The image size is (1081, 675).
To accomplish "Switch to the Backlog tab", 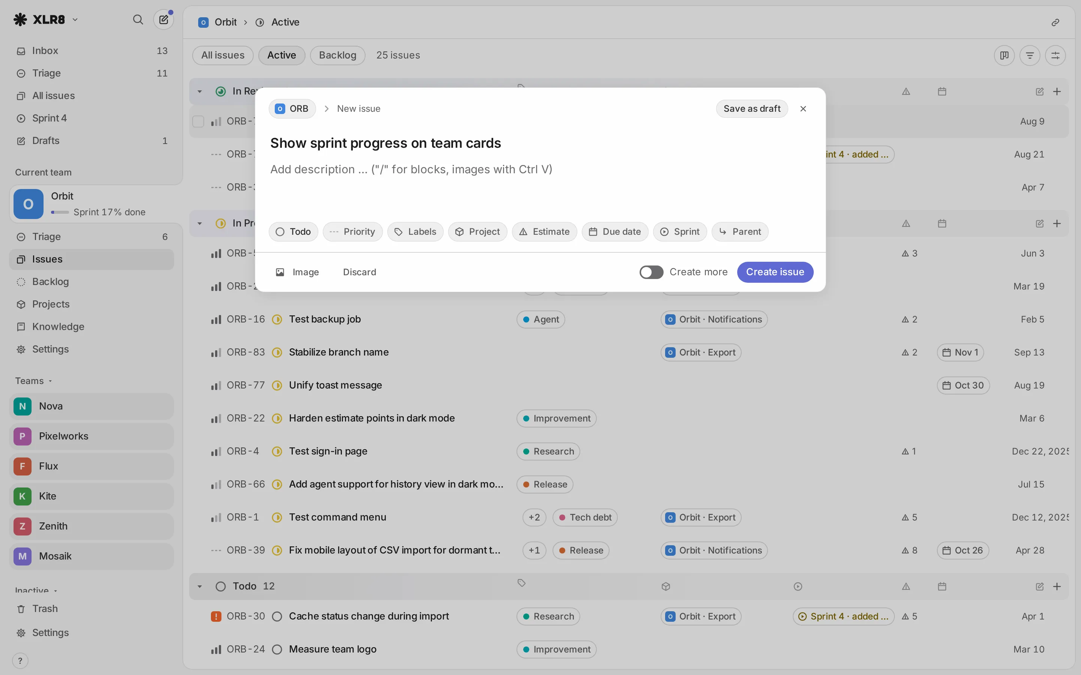I will (338, 55).
